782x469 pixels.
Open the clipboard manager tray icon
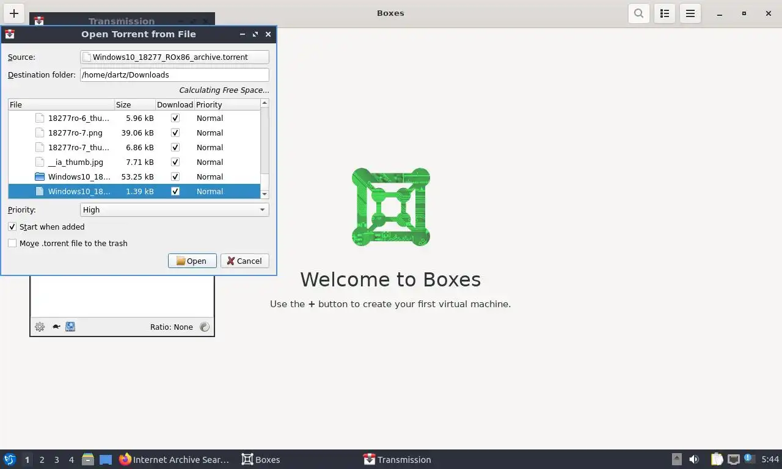717,459
